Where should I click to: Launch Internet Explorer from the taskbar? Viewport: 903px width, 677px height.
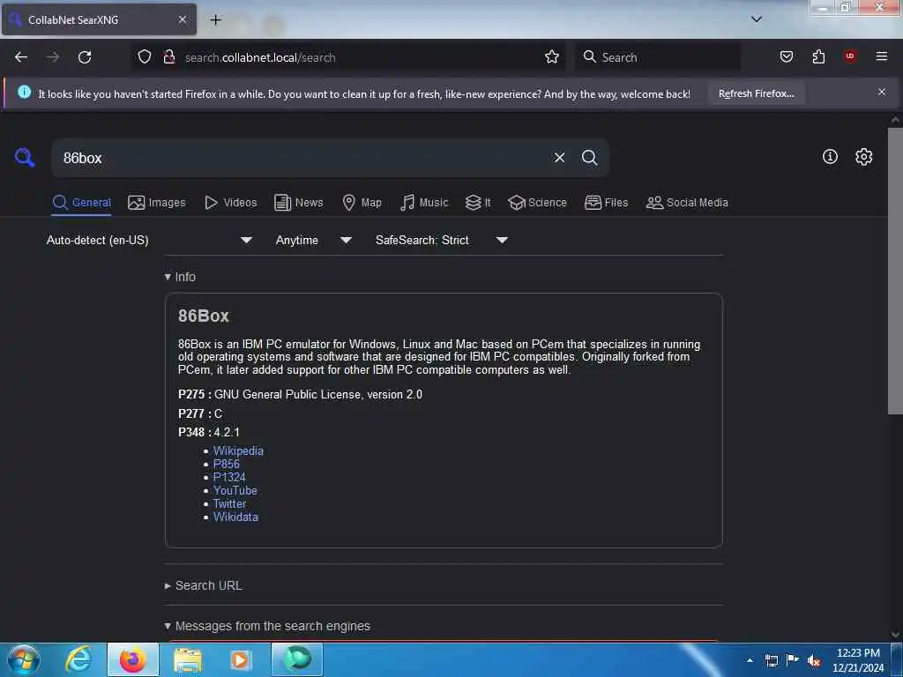pos(78,659)
